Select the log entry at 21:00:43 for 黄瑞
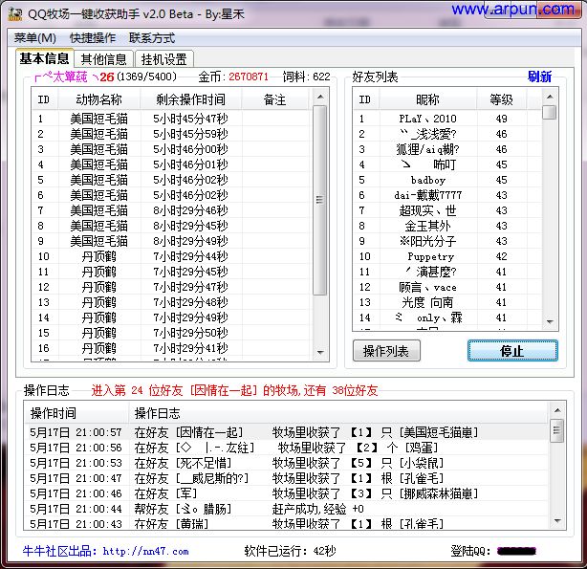Screen dimensions: 587x569 287,523
